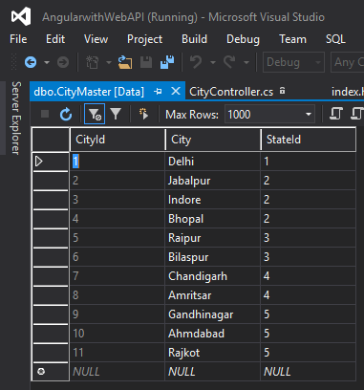Click the Delhi city cell
364x390 pixels.
click(x=213, y=162)
